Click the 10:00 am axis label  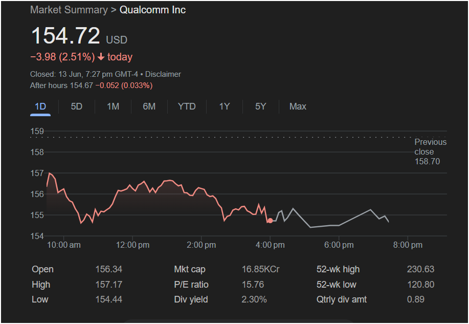[x=64, y=245]
